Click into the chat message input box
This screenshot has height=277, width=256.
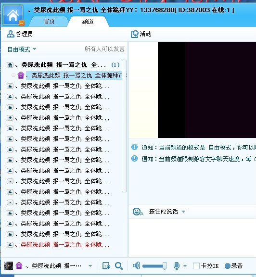coord(192,238)
